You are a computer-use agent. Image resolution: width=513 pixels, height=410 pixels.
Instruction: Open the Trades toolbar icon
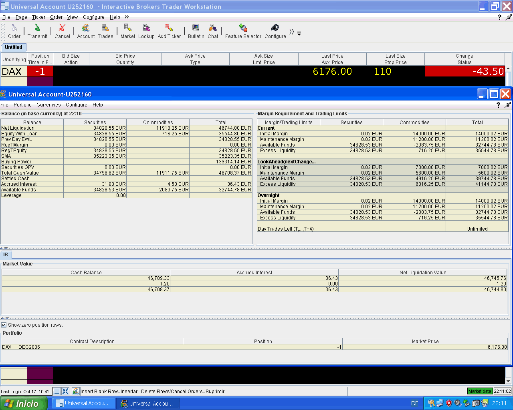point(105,31)
